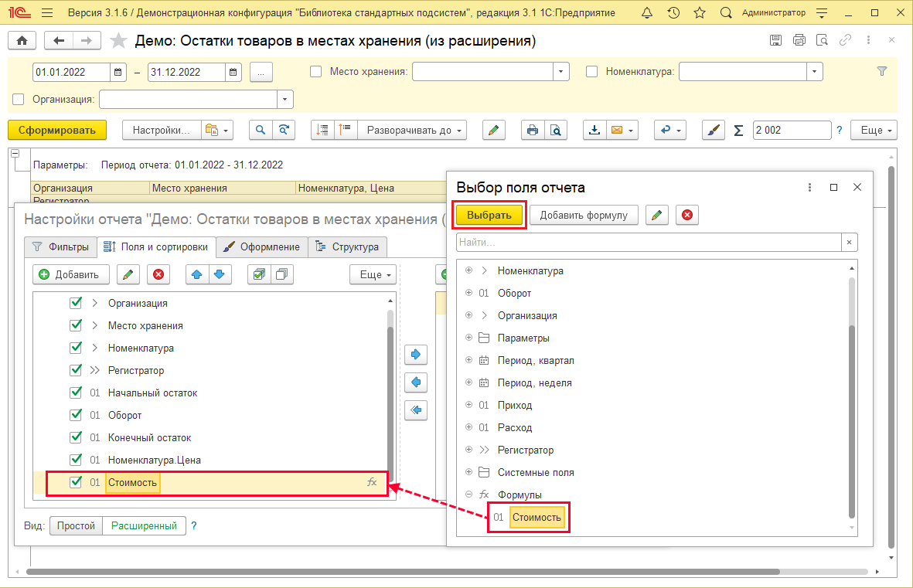Navigate forward with the right arrow
This screenshot has height=588, width=913.
(x=87, y=40)
